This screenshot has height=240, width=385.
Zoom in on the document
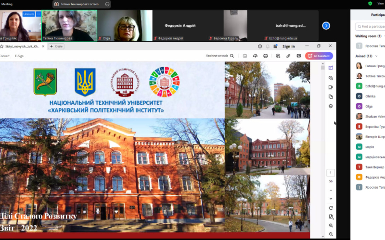tap(331, 225)
